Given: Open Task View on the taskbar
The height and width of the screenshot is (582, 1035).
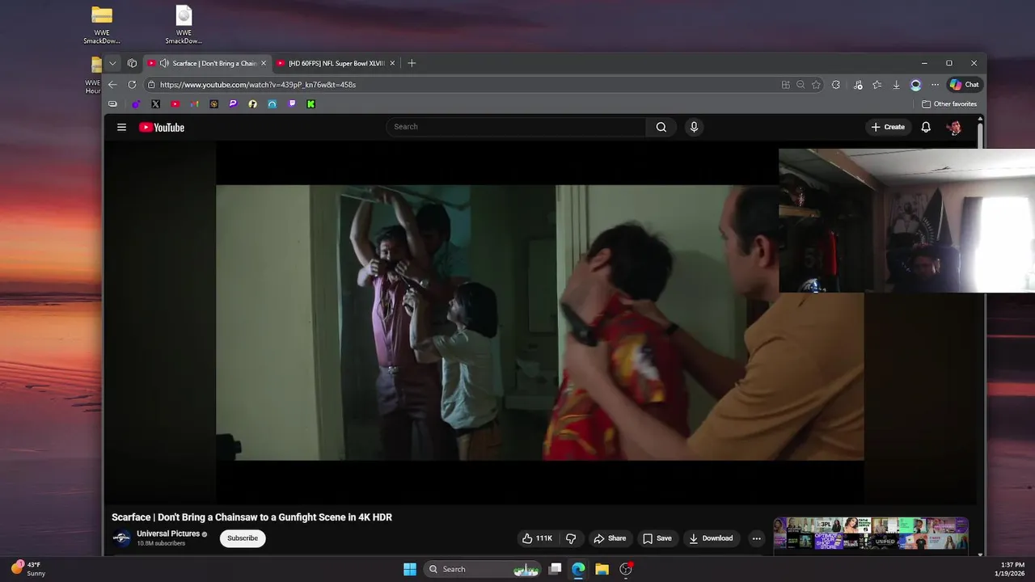Looking at the screenshot, I should coord(555,569).
